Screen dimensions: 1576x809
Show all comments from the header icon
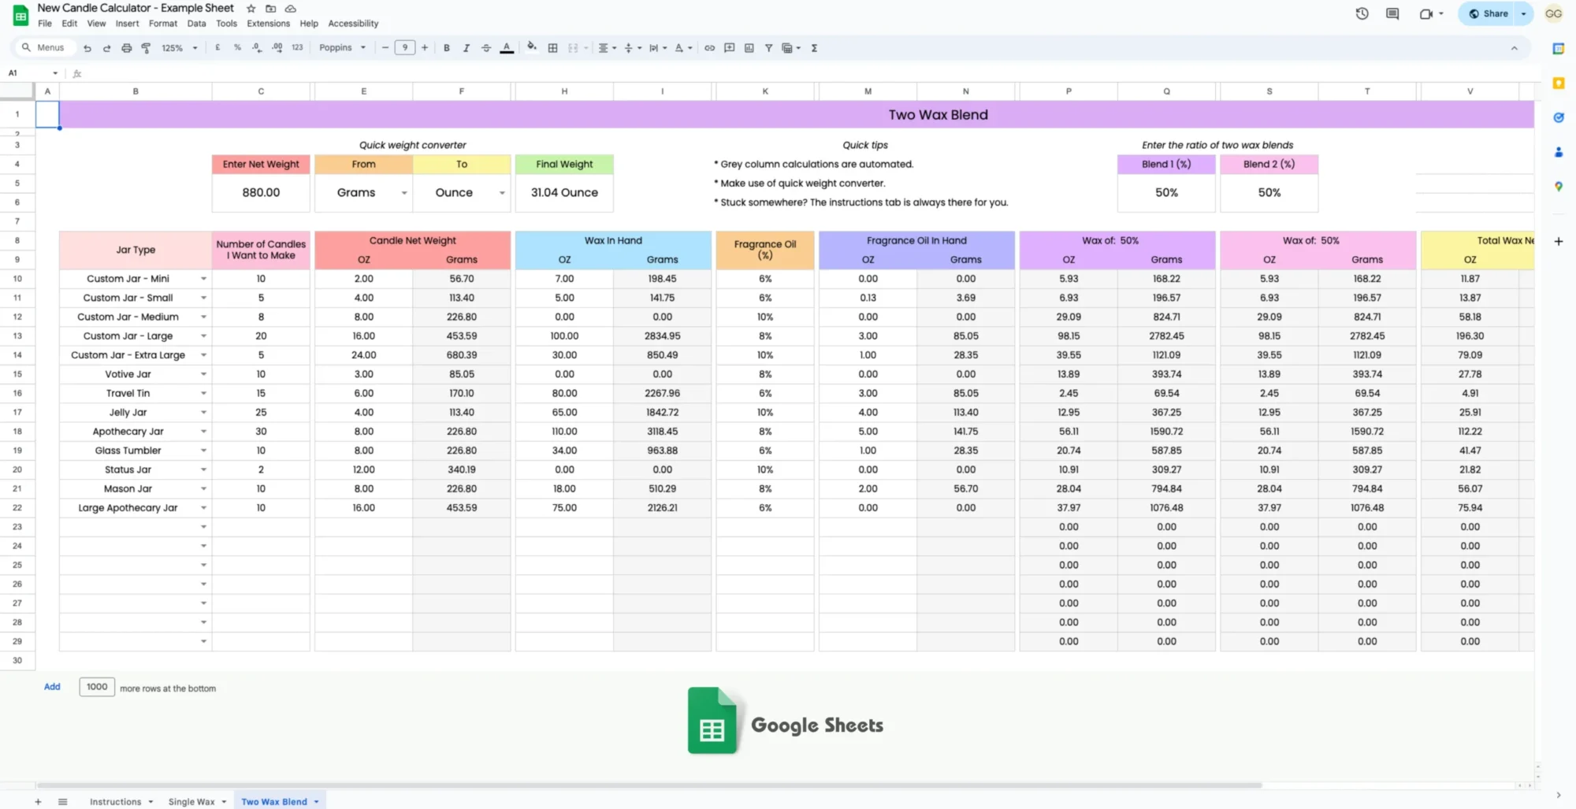1392,13
